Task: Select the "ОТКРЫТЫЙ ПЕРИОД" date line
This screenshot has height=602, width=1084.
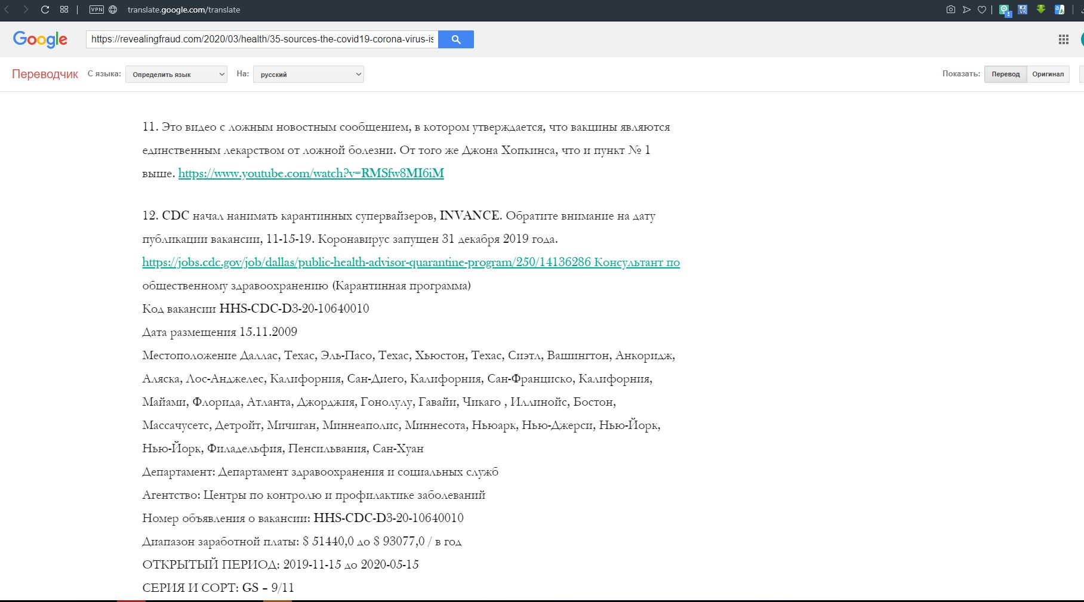Action: pos(281,564)
